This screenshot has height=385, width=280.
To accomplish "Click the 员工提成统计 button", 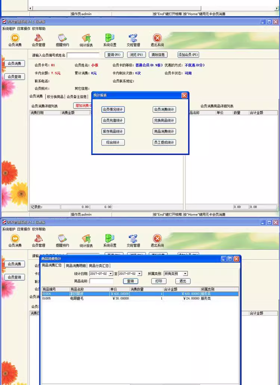I will (x=164, y=143).
